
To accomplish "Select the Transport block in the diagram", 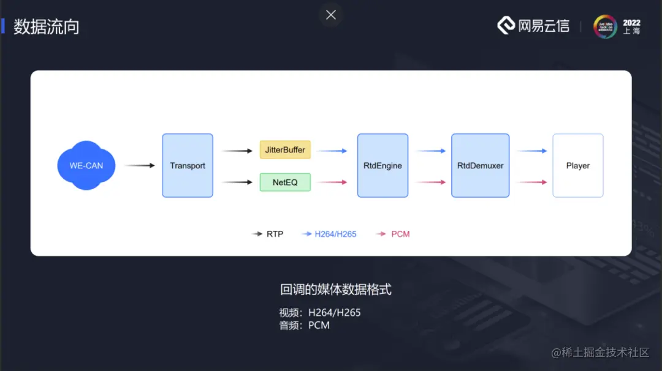I will 188,165.
